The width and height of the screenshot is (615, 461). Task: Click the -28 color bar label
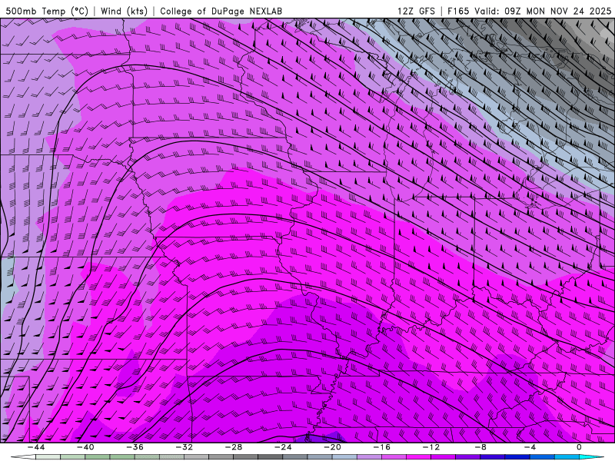(x=234, y=447)
